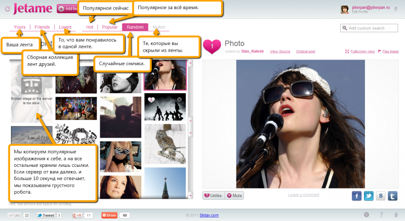Click the scrollbar handle of thumbnail list

tap(191, 127)
